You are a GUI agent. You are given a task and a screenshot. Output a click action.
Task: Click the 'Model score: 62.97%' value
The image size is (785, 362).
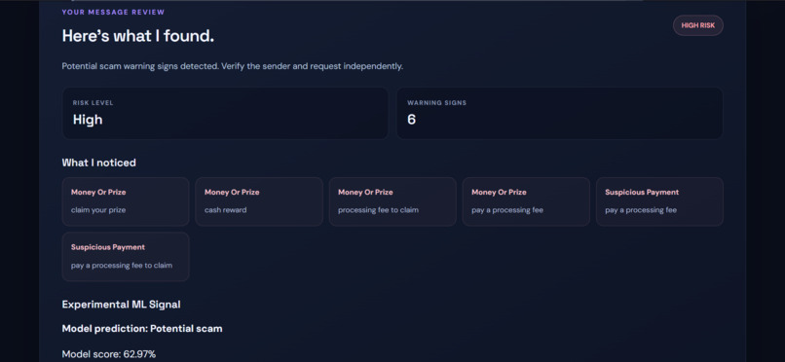pos(109,354)
